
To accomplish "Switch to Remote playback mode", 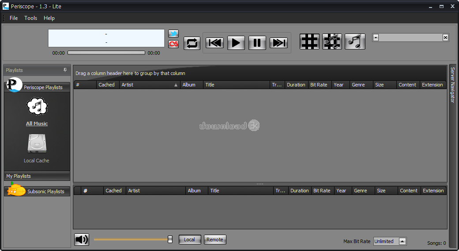I will [x=215, y=240].
